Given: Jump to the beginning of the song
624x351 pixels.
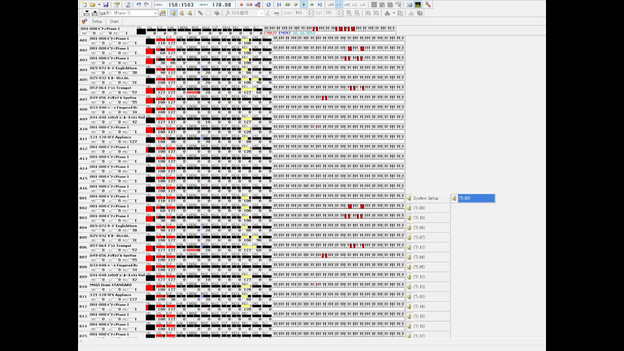Looking at the screenshot, I should pos(279,5).
